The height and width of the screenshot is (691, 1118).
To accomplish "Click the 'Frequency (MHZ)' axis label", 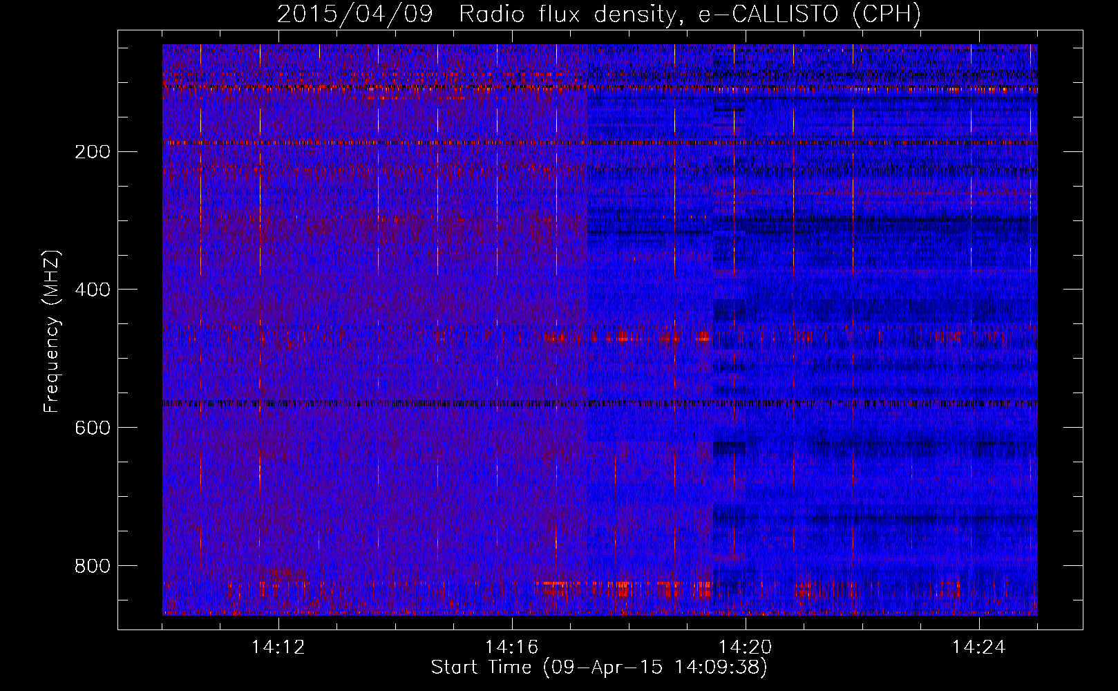I will coord(52,331).
